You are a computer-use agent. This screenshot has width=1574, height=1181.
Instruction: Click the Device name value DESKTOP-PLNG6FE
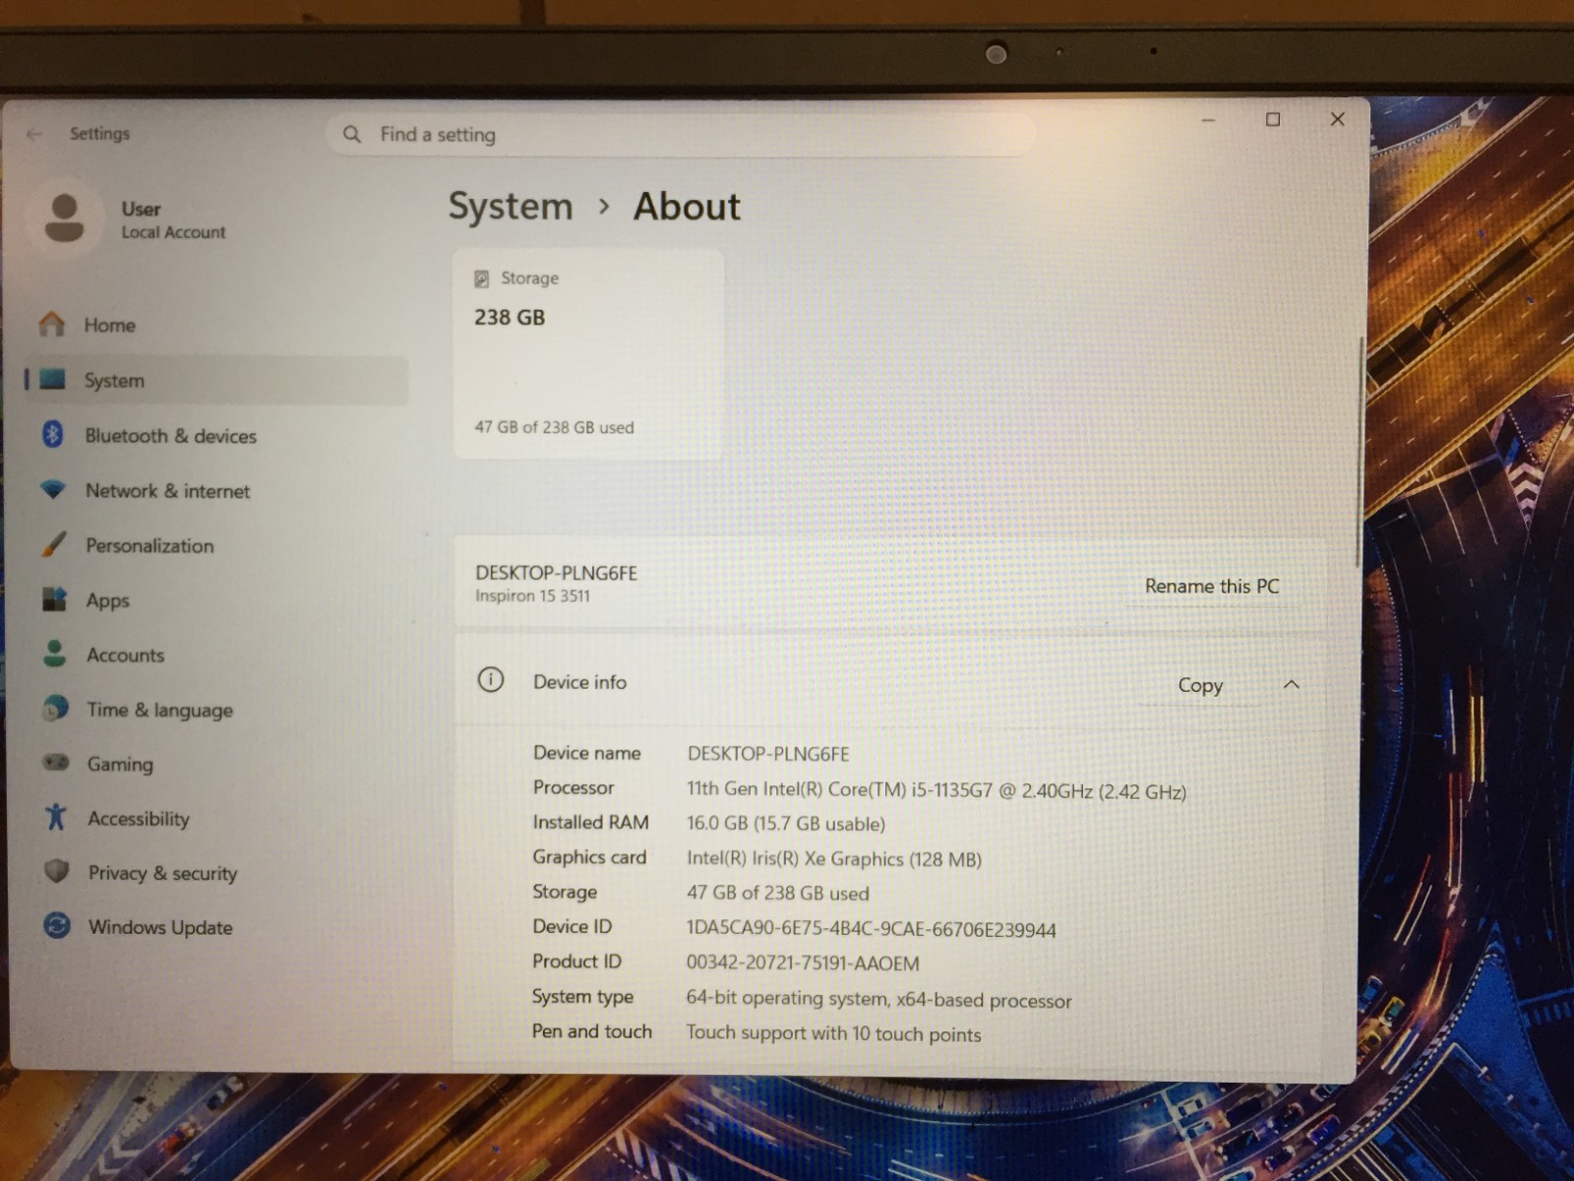click(x=768, y=754)
